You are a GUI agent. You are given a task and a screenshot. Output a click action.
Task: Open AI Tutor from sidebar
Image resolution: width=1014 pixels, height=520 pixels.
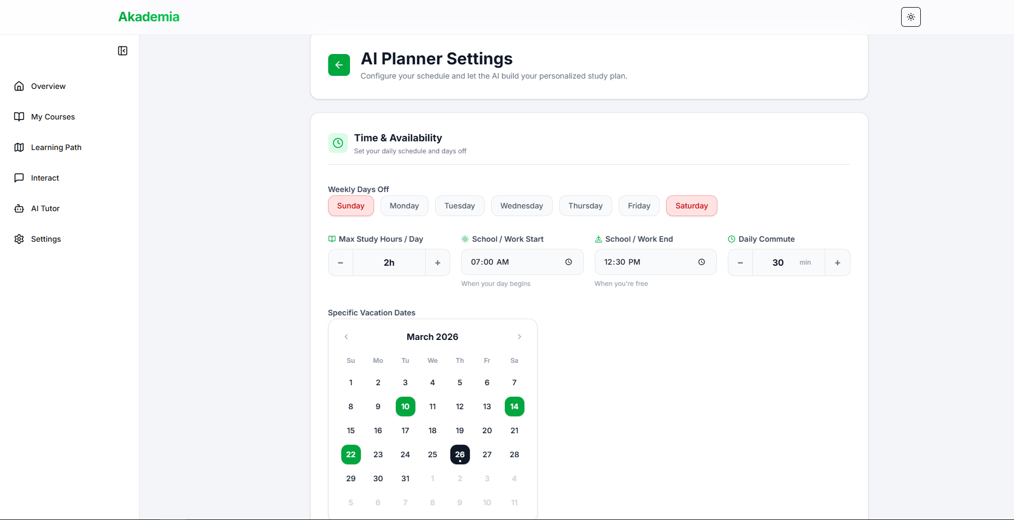click(x=45, y=208)
